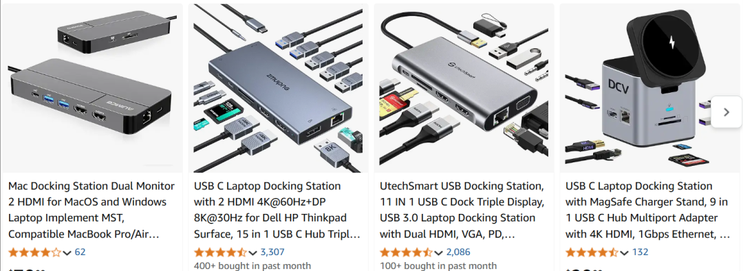The height and width of the screenshot is (271, 743).
Task: Open UtechSmart USB Docking Station title link
Action: click(463, 210)
